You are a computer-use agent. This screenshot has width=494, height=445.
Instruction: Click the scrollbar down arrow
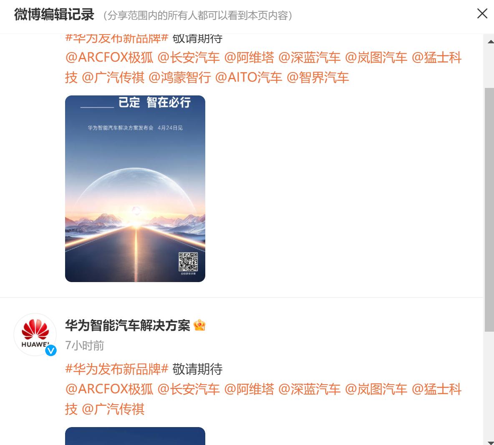click(490, 442)
